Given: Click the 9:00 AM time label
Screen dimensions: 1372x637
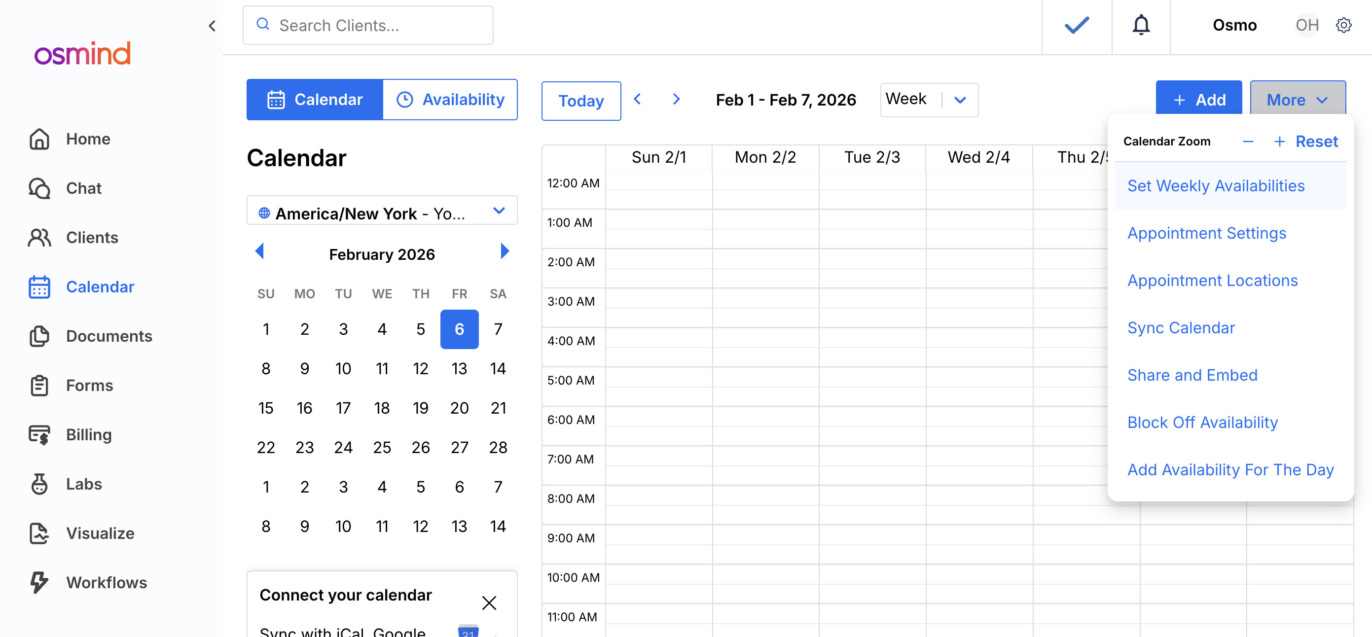Looking at the screenshot, I should pos(571,538).
